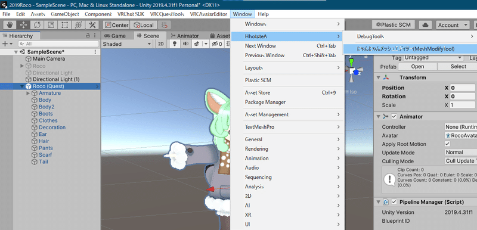477x230 pixels.
Task: Choose Asset Store menu entry
Action: pos(287,93)
